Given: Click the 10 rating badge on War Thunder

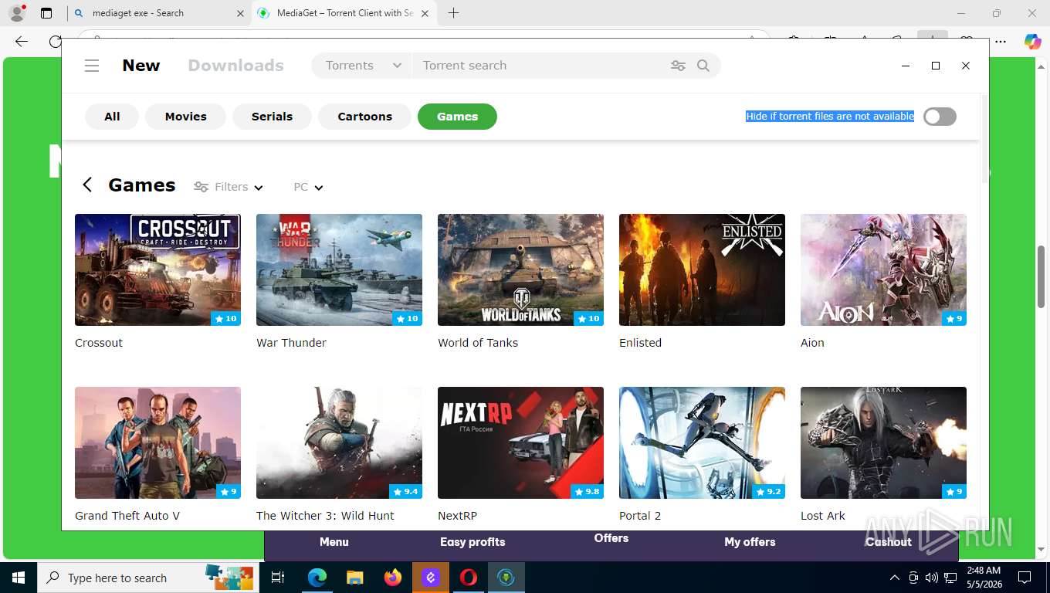Looking at the screenshot, I should [x=408, y=318].
